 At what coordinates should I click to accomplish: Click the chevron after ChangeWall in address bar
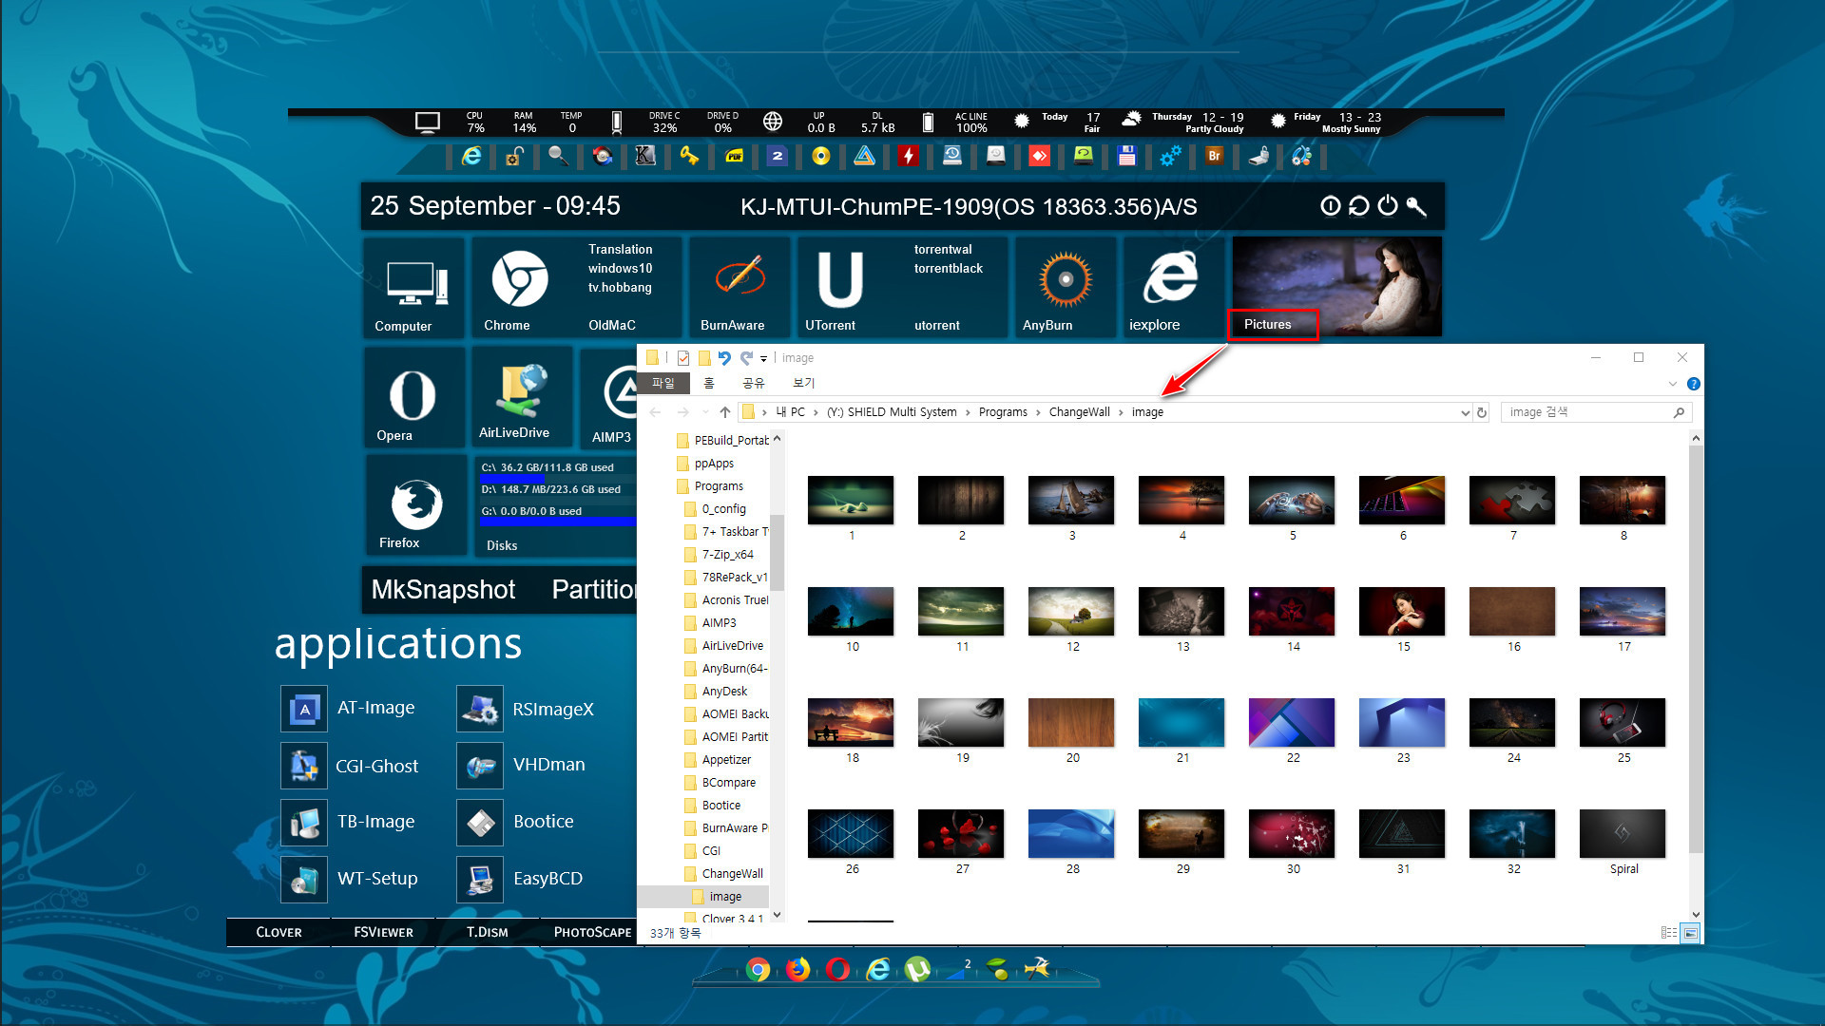click(x=1121, y=412)
